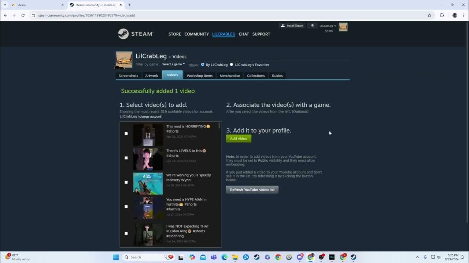The image size is (469, 263).
Task: Open the Chrome profile avatar
Action: [x=455, y=15]
